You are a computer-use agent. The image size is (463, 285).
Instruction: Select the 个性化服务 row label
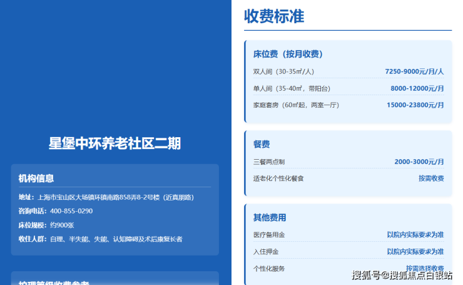coord(268,269)
